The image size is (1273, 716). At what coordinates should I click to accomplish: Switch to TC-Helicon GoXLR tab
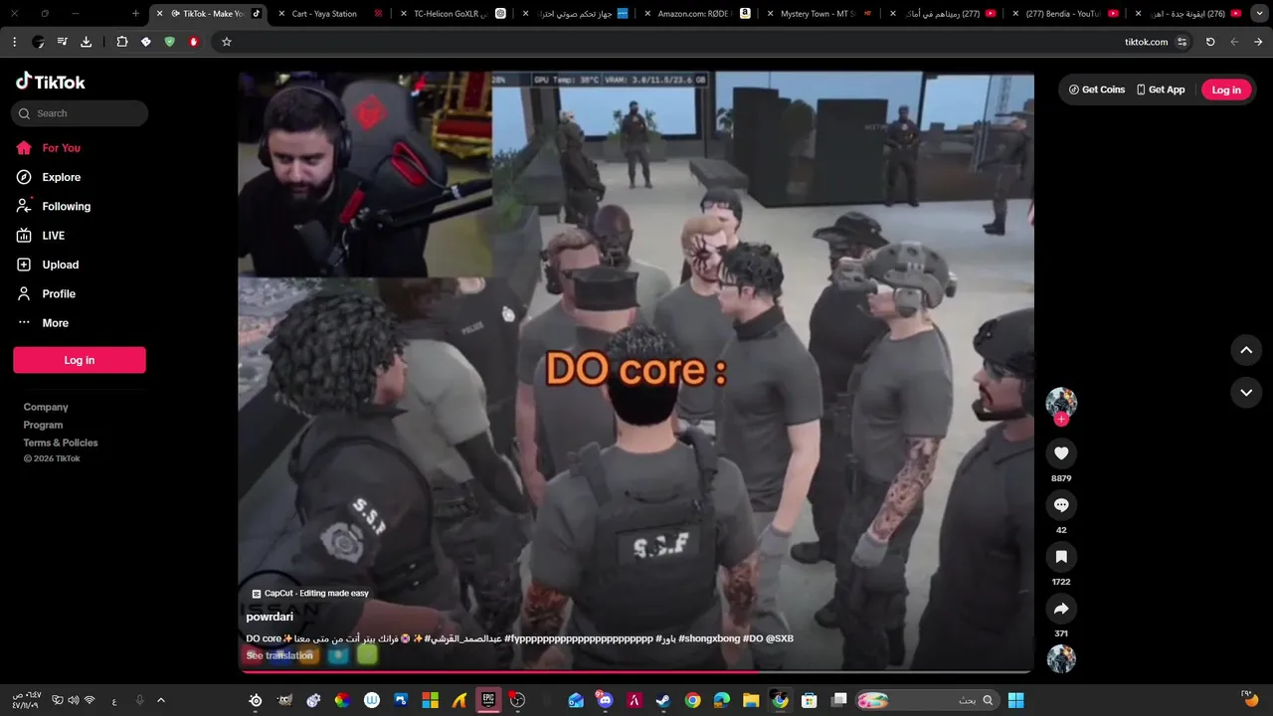pyautogui.click(x=453, y=14)
